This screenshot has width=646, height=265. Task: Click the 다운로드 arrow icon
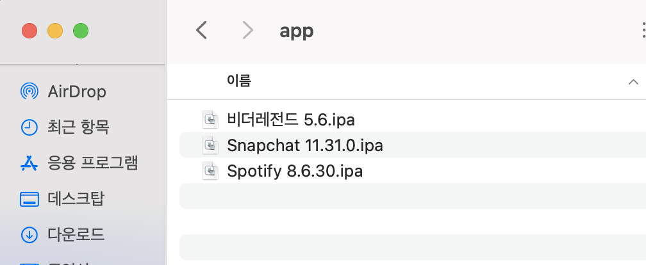29,235
